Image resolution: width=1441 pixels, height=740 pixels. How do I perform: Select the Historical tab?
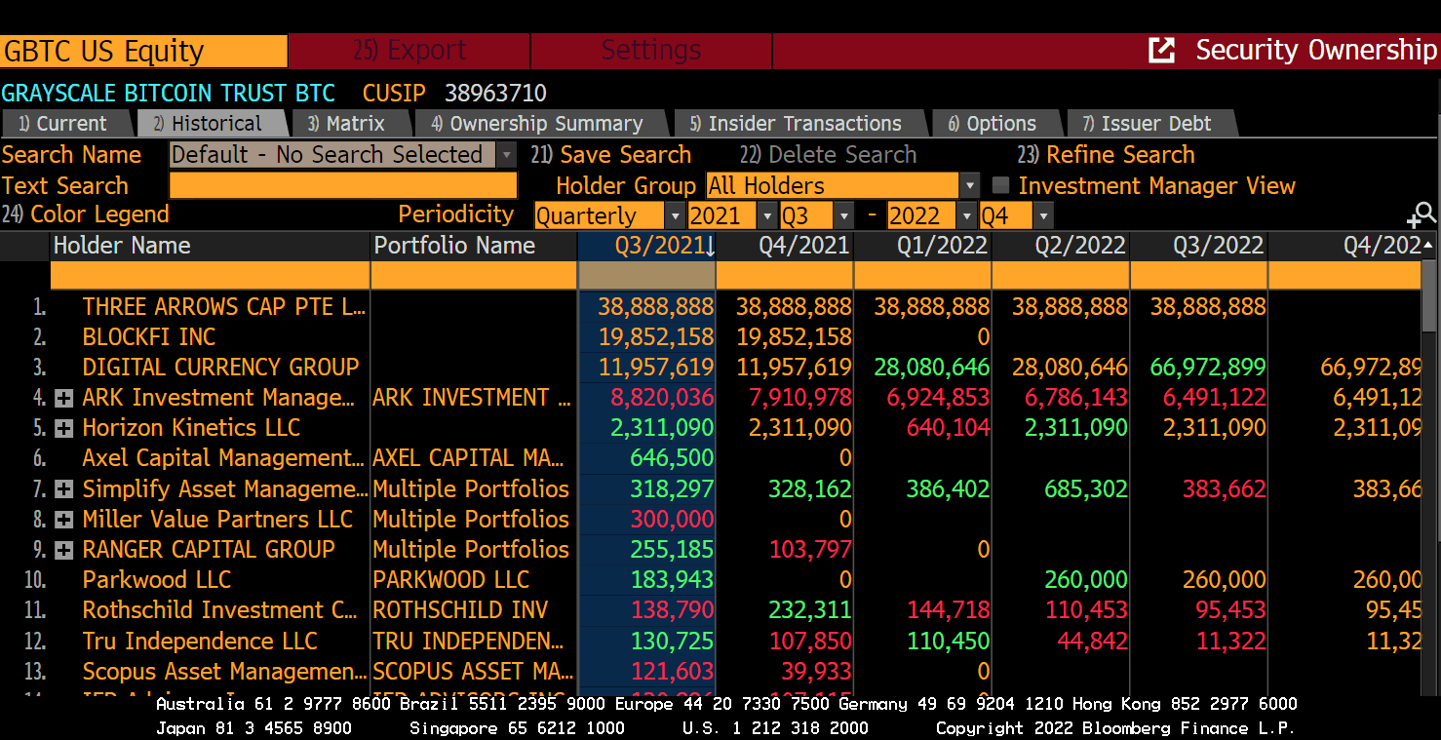(x=213, y=124)
